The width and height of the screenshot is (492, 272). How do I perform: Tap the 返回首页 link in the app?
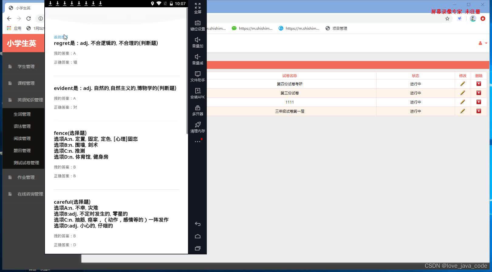(x=61, y=37)
